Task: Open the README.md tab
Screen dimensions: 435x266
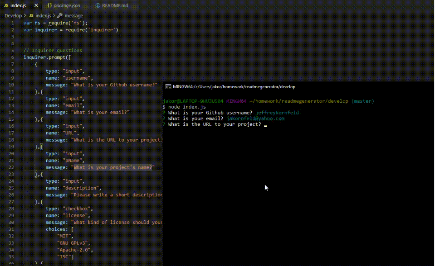Action: [115, 6]
